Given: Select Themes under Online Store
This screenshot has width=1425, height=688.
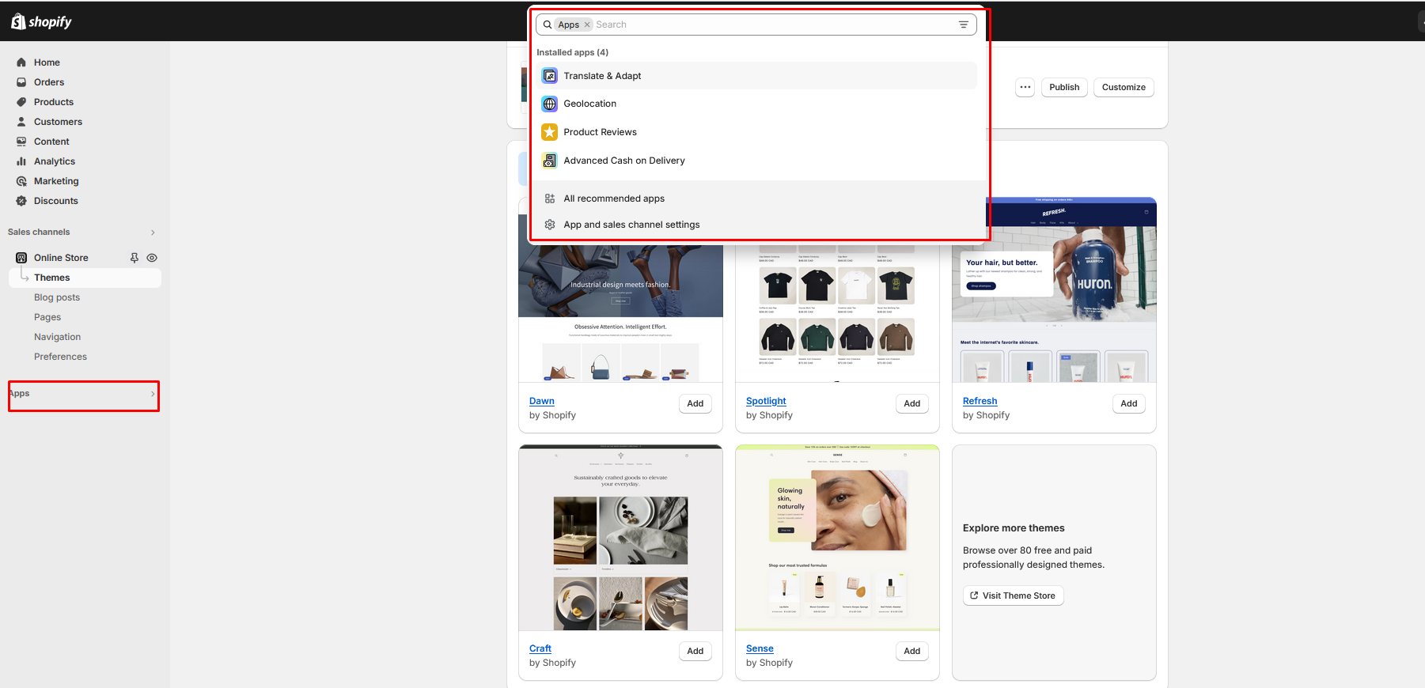Looking at the screenshot, I should 85,278.
